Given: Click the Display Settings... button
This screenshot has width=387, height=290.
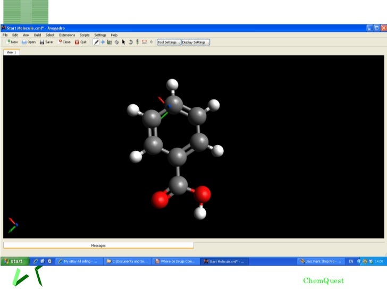Looking at the screenshot, I should [x=196, y=42].
